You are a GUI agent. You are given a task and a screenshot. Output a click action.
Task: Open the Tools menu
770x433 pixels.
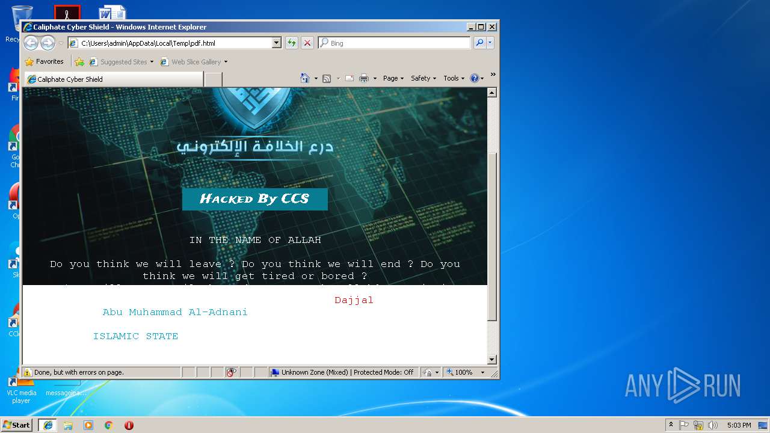click(x=454, y=78)
